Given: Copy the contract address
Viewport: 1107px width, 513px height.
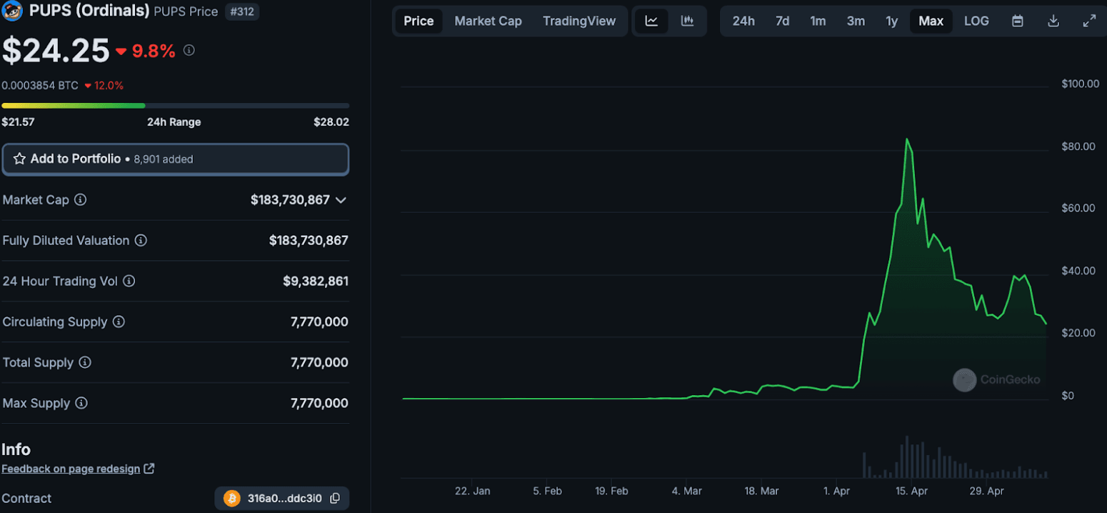Looking at the screenshot, I should coord(335,498).
